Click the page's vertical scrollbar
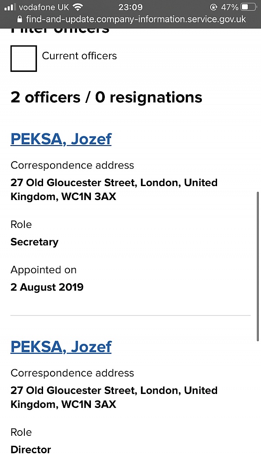261x465 pixels. (258, 266)
